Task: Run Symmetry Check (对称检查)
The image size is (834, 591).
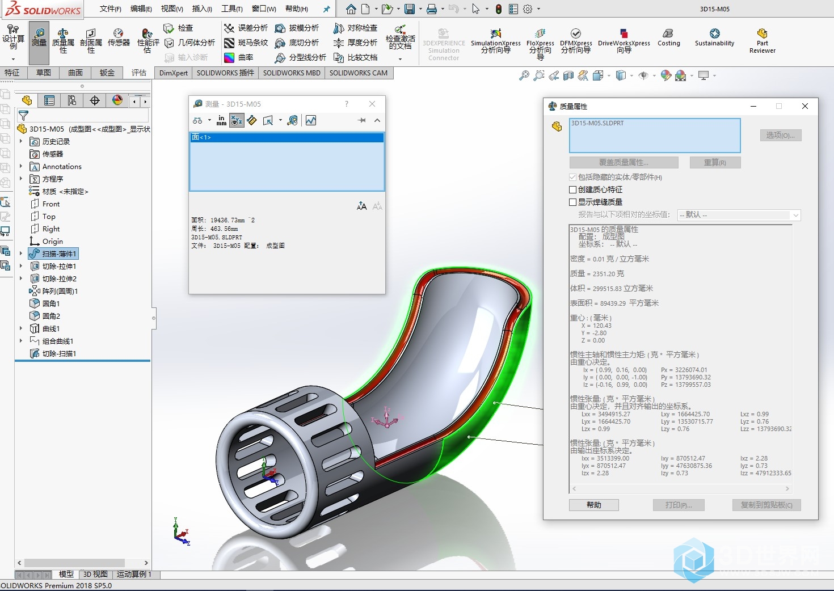Action: point(355,28)
